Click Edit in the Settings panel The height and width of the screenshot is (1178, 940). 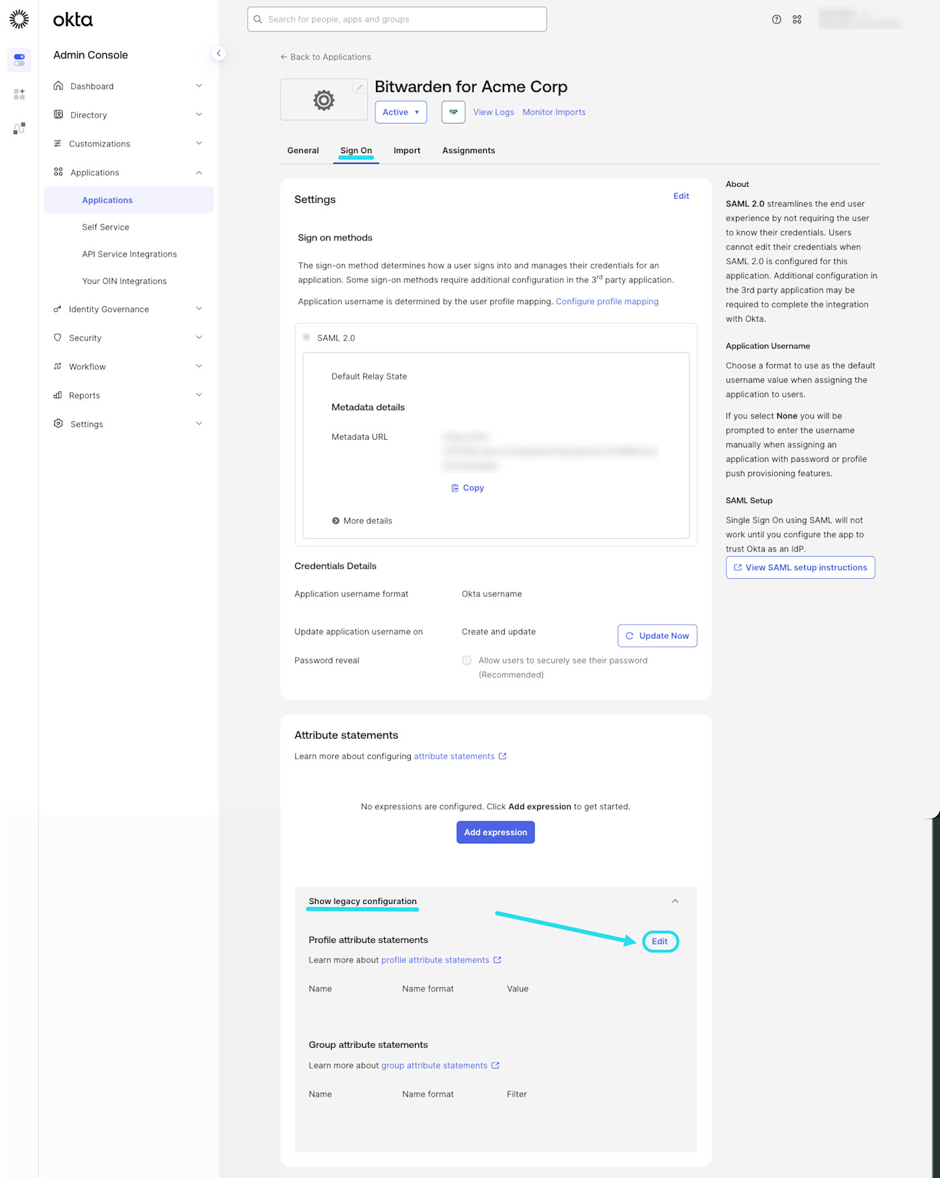click(x=681, y=196)
